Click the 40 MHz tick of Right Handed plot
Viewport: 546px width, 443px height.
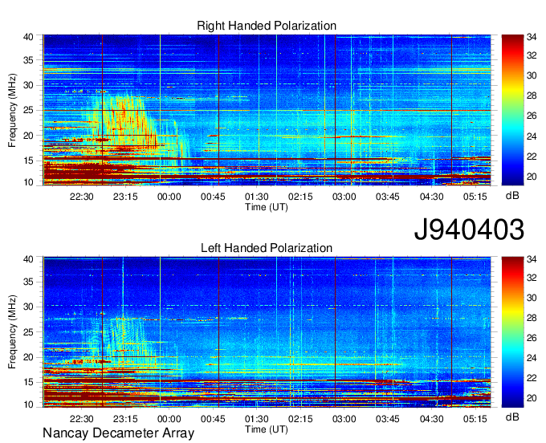pos(28,37)
